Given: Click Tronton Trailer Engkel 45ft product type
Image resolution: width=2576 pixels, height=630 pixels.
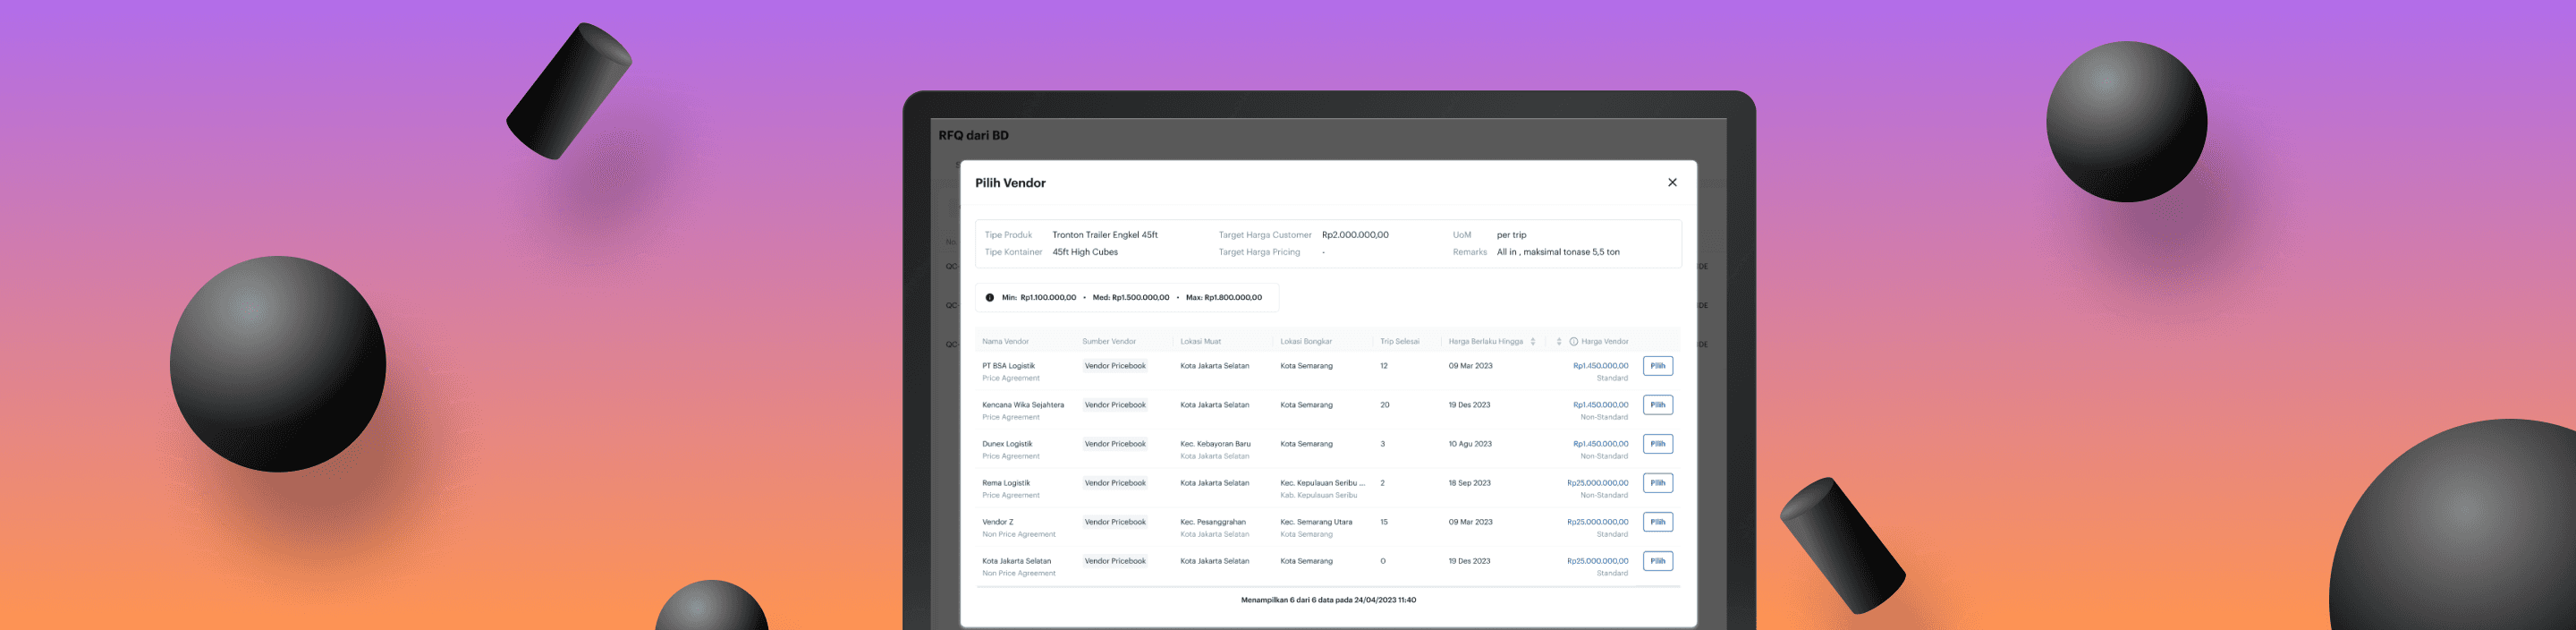Looking at the screenshot, I should click(1105, 235).
